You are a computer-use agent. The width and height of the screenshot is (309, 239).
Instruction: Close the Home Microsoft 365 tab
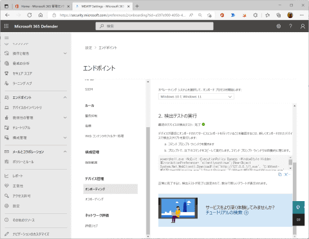[x=68, y=6]
